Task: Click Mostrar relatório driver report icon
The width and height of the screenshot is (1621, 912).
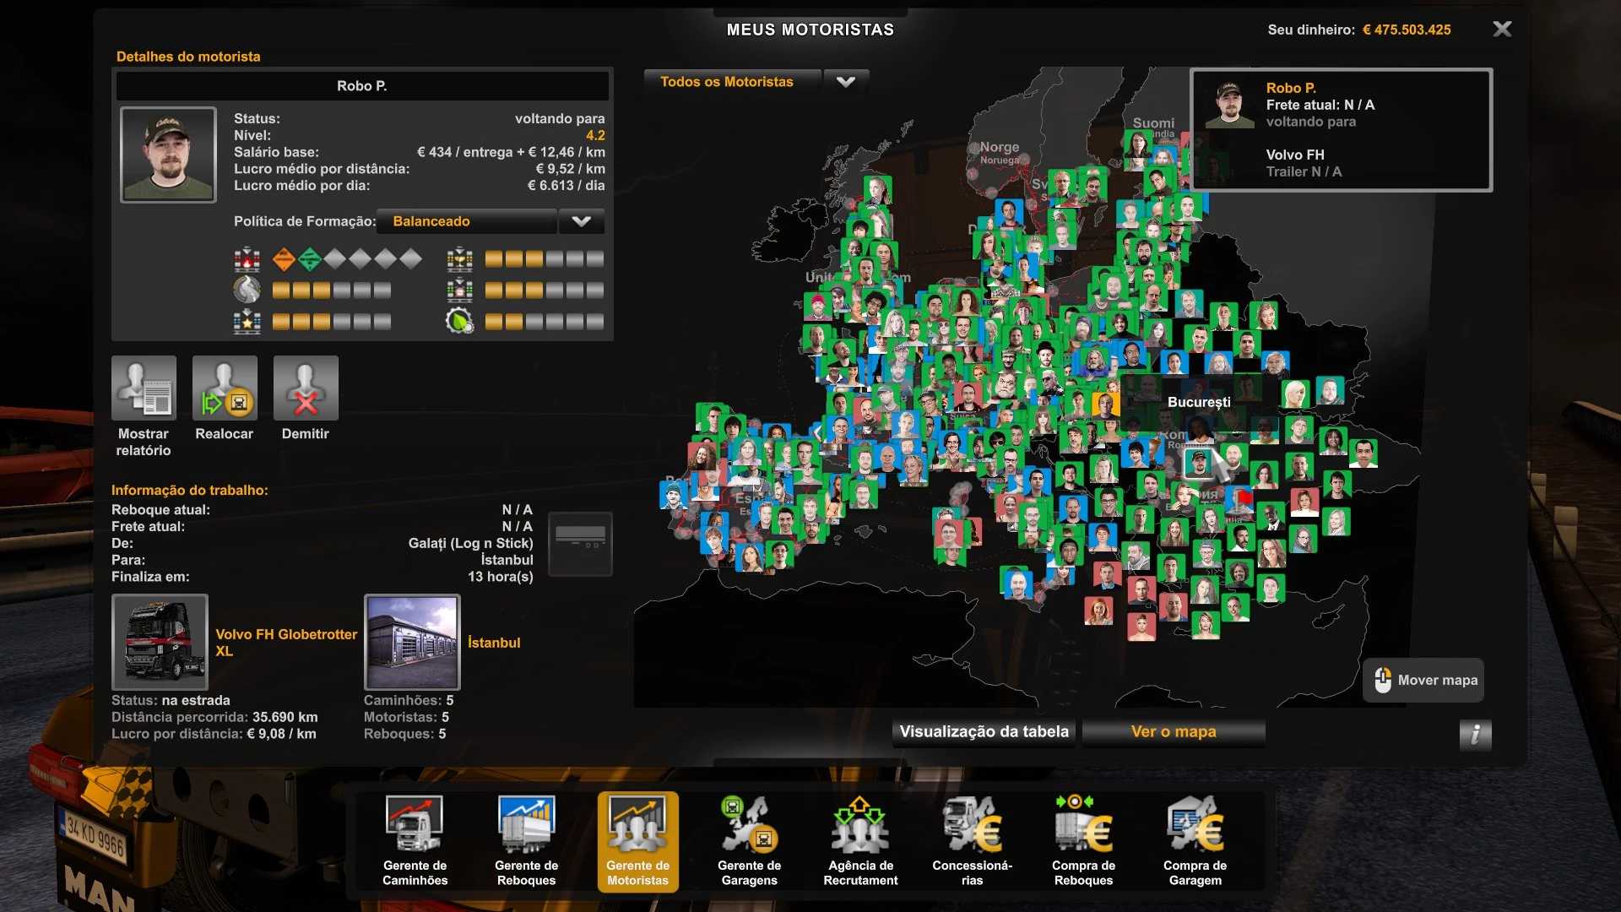Action: coord(144,388)
